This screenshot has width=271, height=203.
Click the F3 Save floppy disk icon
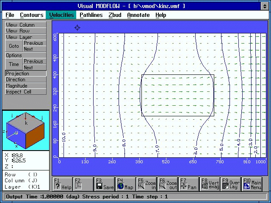tap(100, 187)
